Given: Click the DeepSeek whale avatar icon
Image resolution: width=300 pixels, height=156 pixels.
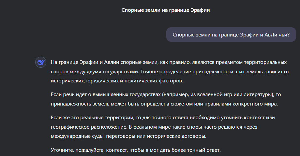Looking at the screenshot, I should [x=41, y=62].
